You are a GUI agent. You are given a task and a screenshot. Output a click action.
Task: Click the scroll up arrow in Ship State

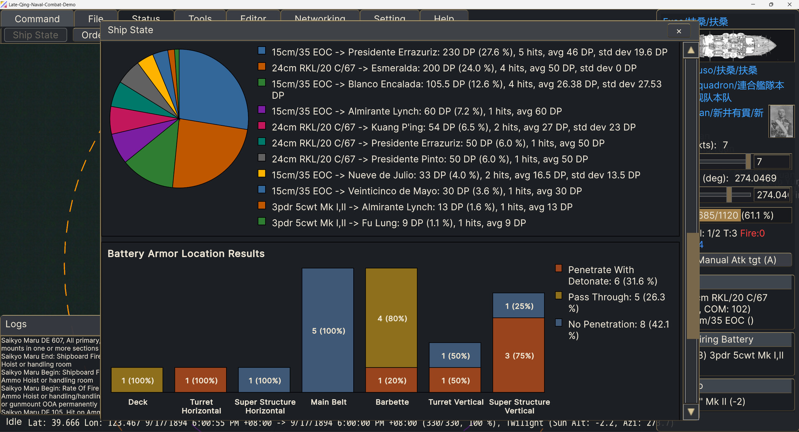(x=691, y=50)
